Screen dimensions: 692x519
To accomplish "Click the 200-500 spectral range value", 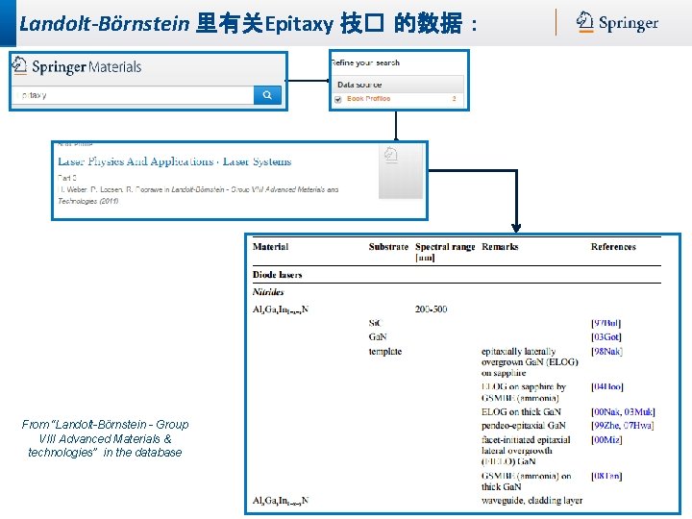I will click(x=432, y=309).
